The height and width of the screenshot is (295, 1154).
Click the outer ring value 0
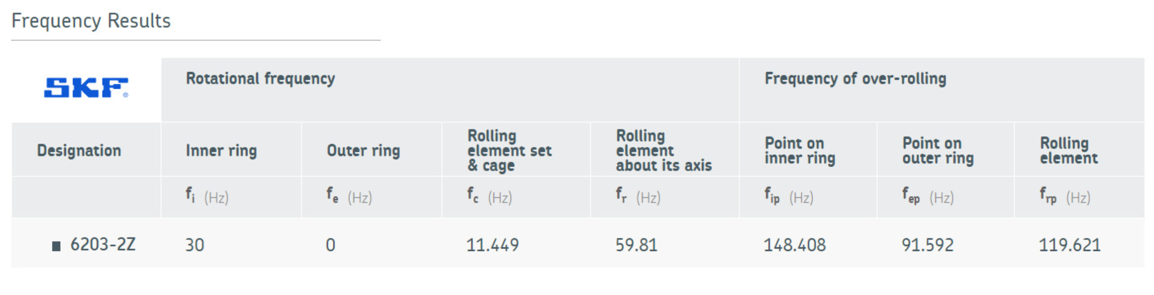[331, 245]
